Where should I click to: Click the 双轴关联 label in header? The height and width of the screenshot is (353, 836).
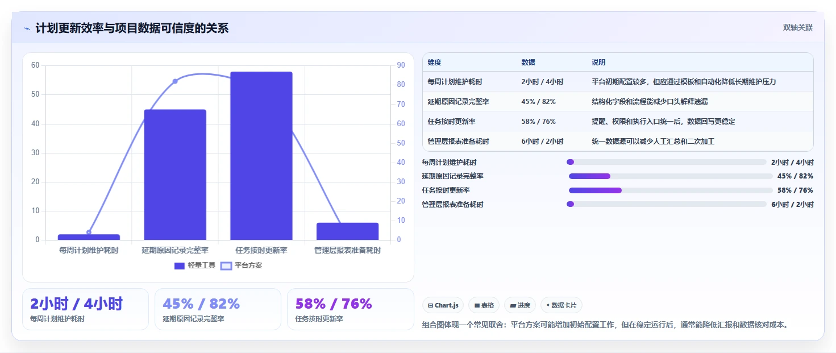798,28
